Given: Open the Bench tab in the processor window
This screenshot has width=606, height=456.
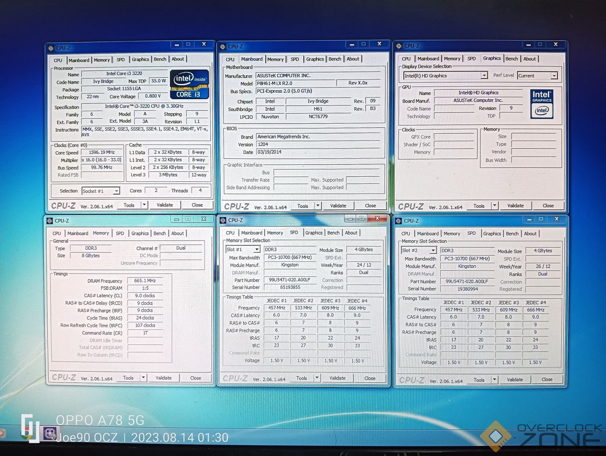Looking at the screenshot, I should [160, 59].
